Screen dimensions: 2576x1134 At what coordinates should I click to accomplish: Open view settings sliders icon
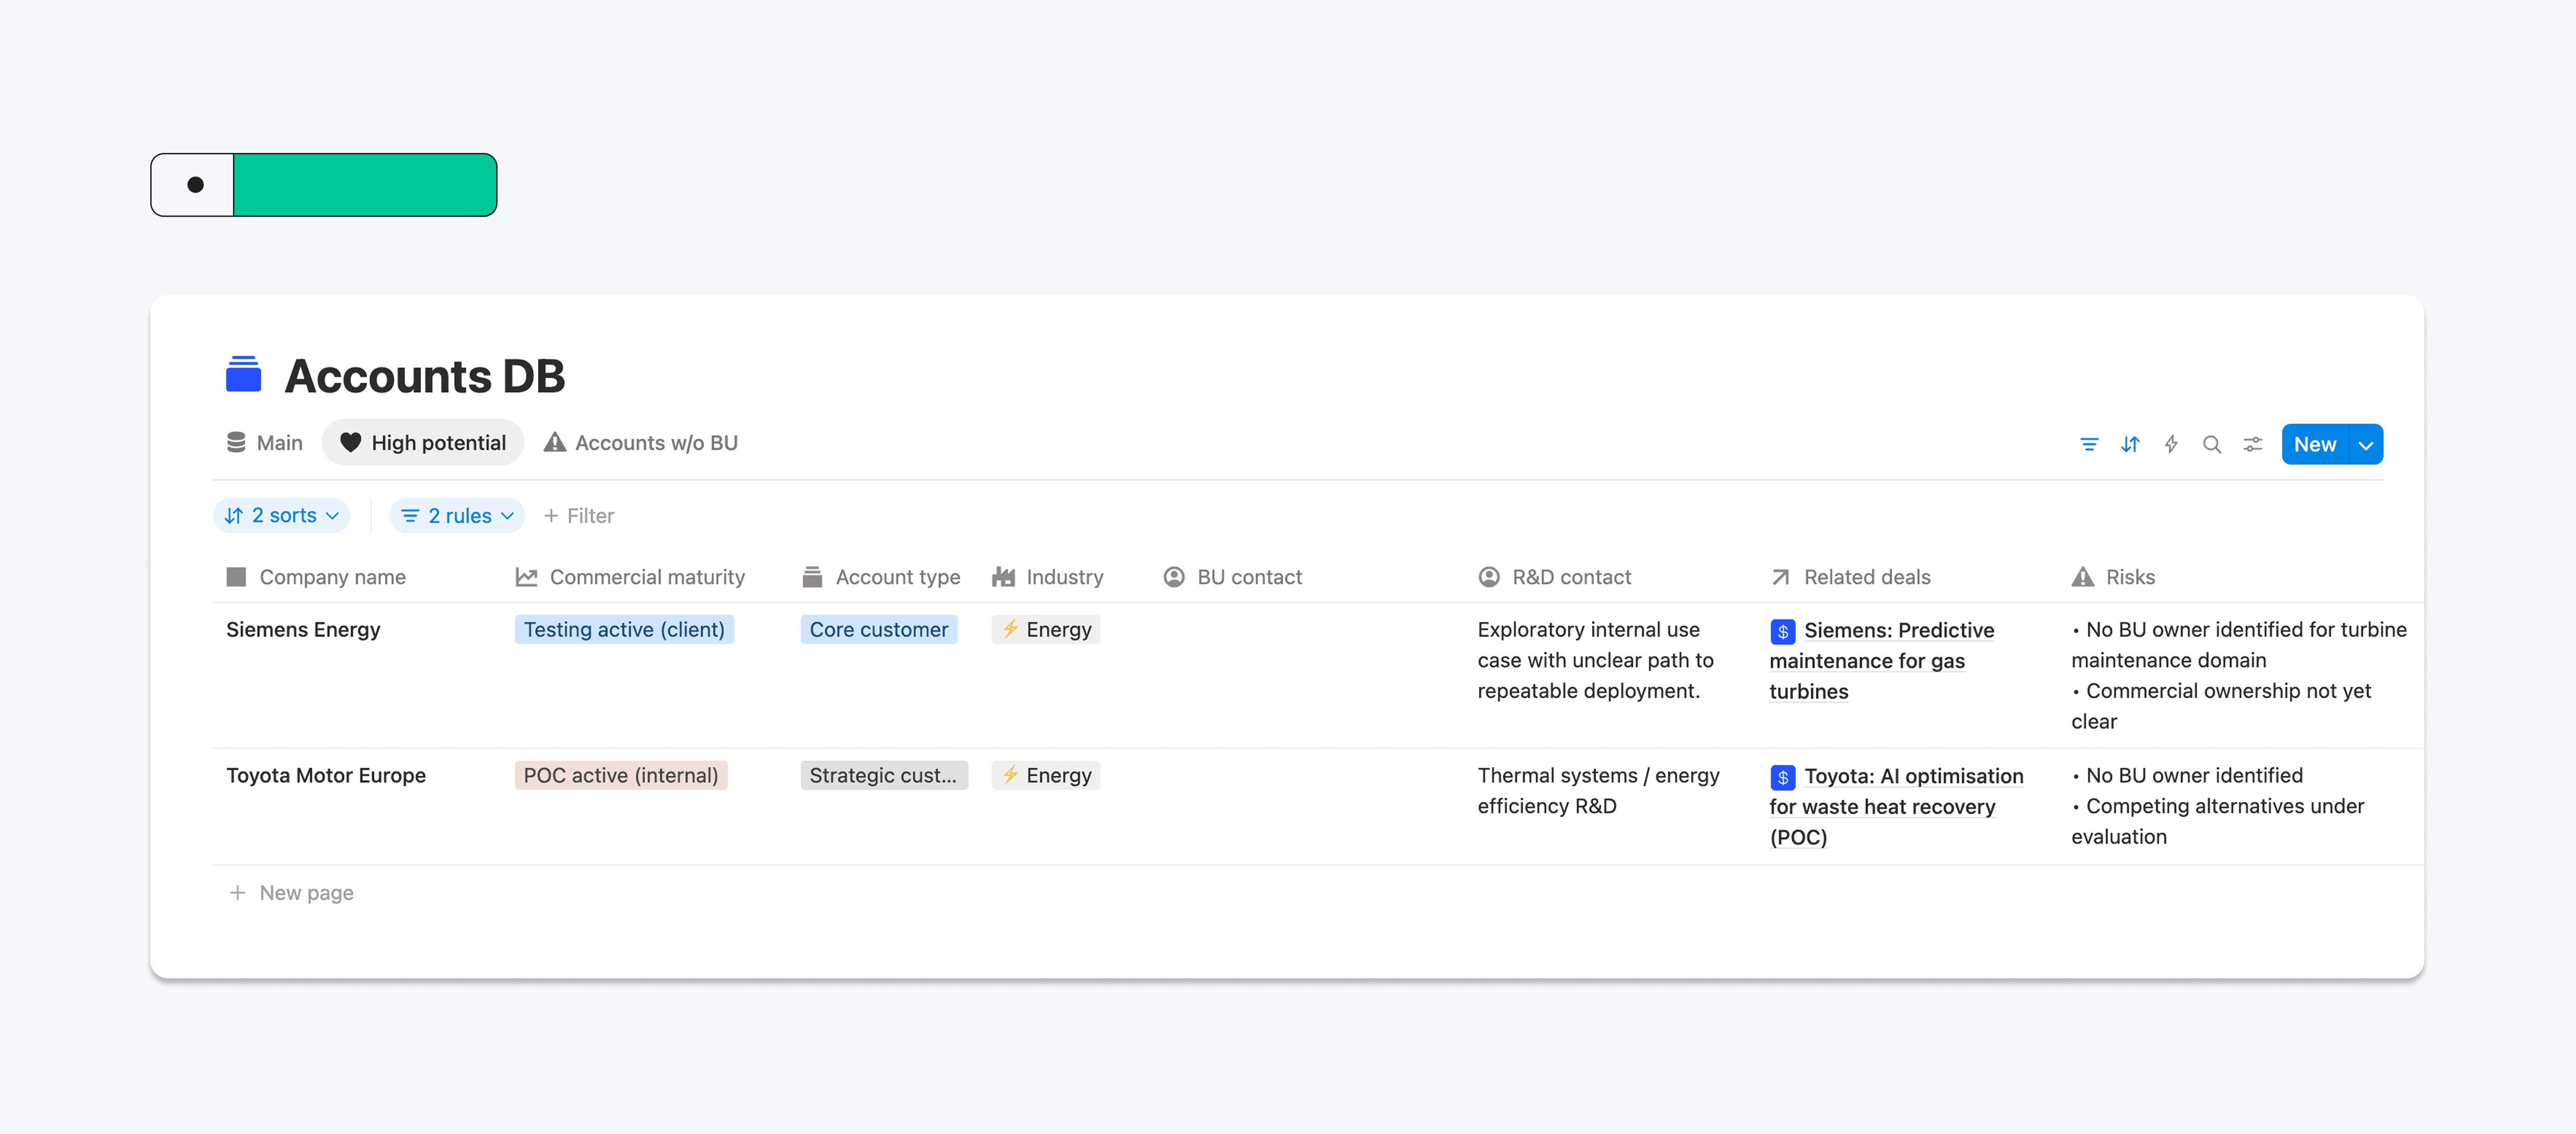(2252, 444)
